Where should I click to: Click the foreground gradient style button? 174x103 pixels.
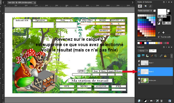[x=162, y=16]
